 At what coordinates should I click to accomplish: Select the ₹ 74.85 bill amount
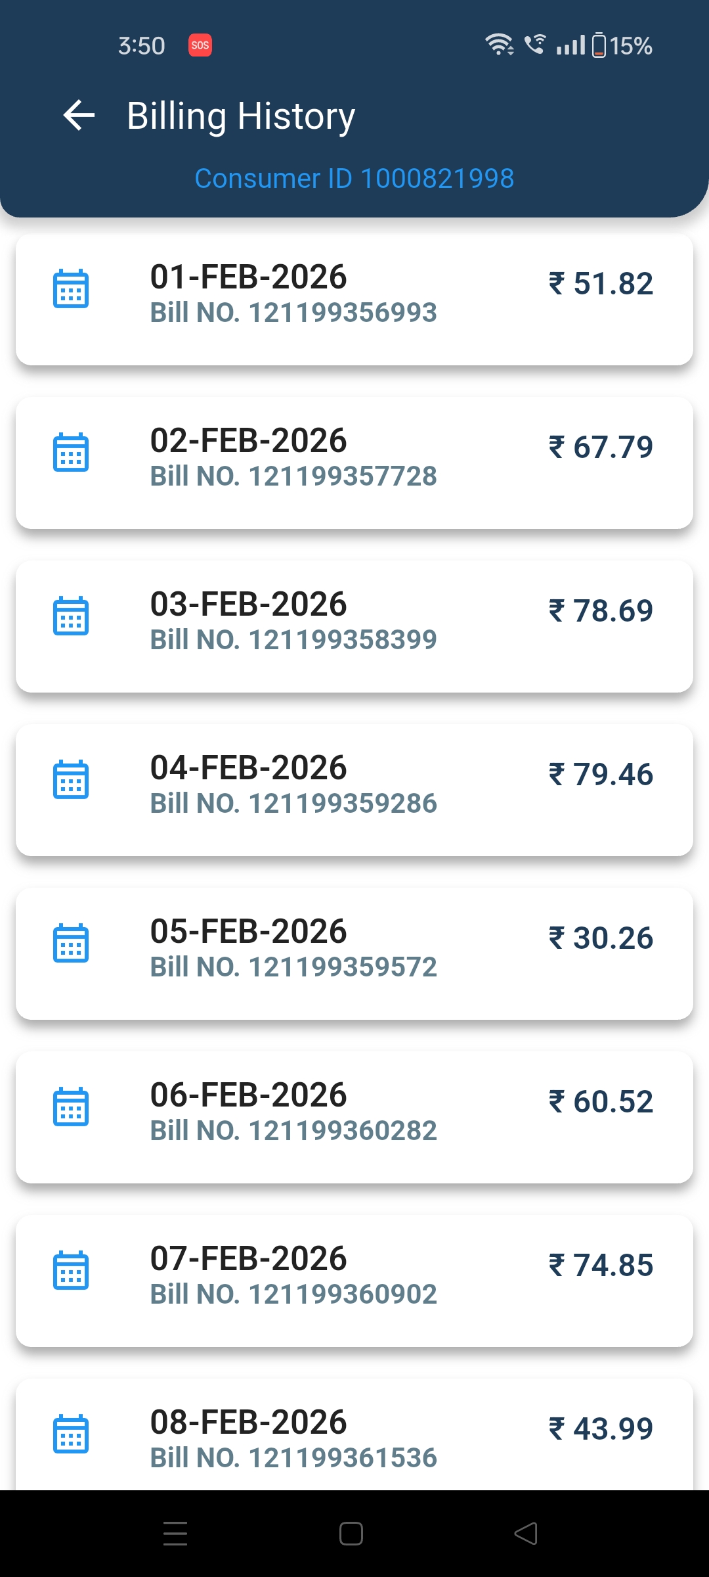click(601, 1266)
